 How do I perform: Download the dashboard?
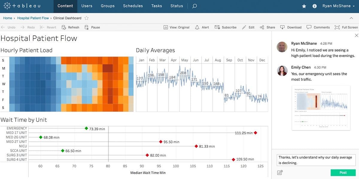click(x=290, y=27)
